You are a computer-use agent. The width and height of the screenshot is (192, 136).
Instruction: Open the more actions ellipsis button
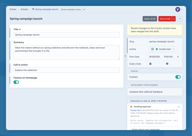coord(179,19)
